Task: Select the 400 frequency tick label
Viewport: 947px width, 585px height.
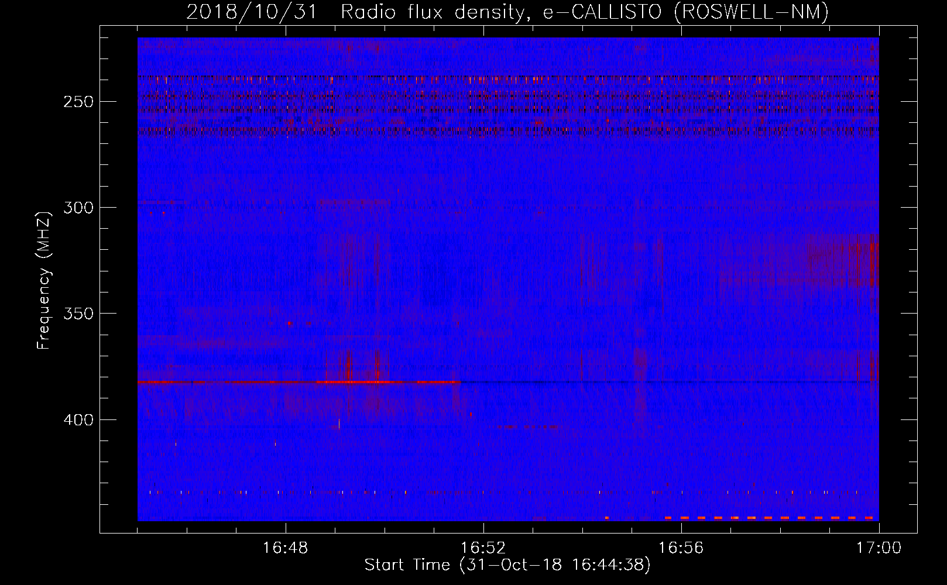Action: click(78, 420)
